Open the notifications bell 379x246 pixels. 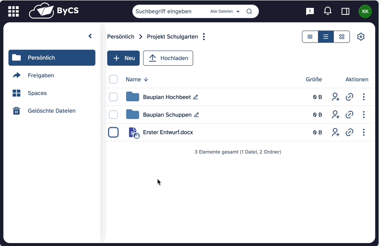coord(328,11)
